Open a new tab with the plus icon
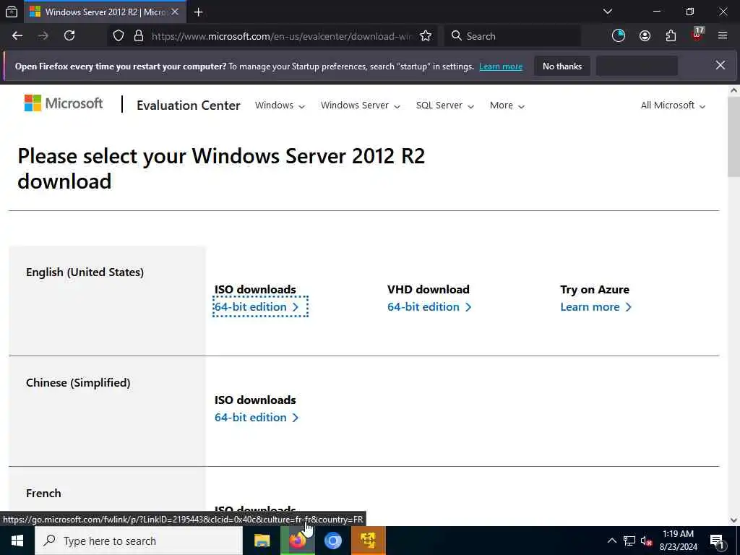The height and width of the screenshot is (555, 740). (x=199, y=12)
